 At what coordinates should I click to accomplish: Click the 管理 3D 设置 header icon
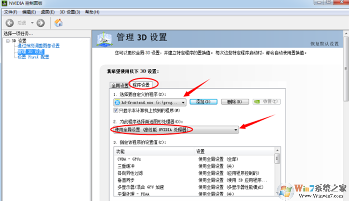point(104,39)
